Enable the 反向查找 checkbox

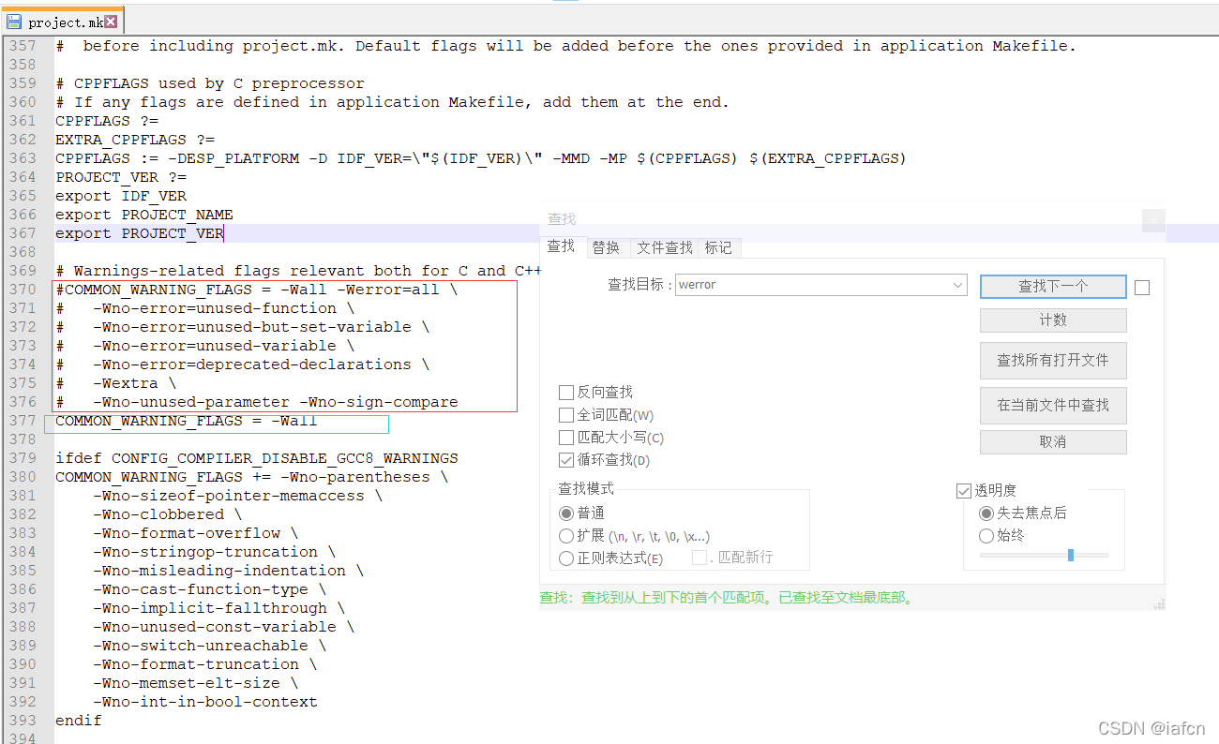coord(565,392)
